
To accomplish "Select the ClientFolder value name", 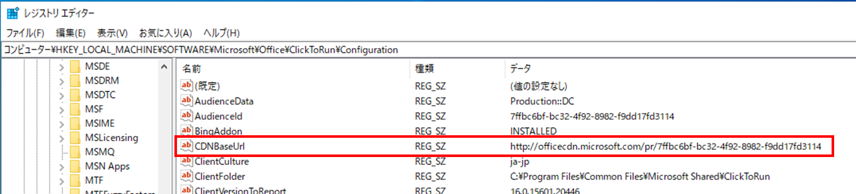I will click(220, 176).
